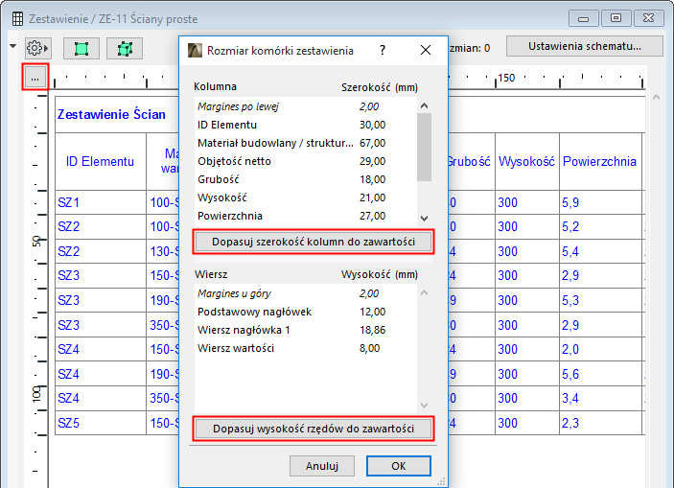The image size is (674, 488).
Task: Minimize the Zestawienie window
Action: point(583,18)
